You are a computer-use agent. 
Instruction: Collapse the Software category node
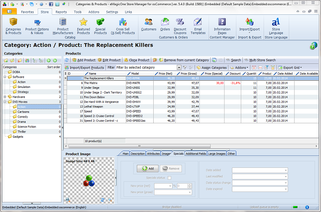[x=5, y=77]
